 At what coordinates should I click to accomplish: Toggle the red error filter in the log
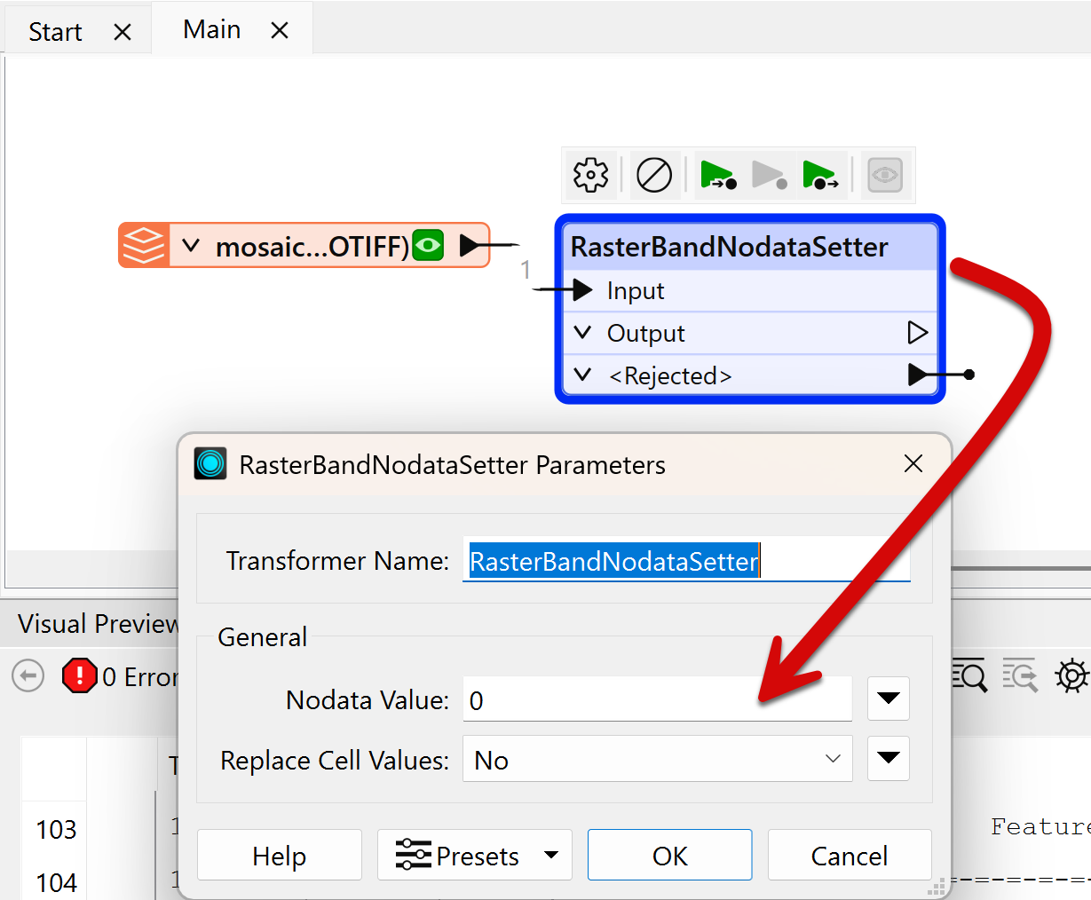click(x=79, y=676)
